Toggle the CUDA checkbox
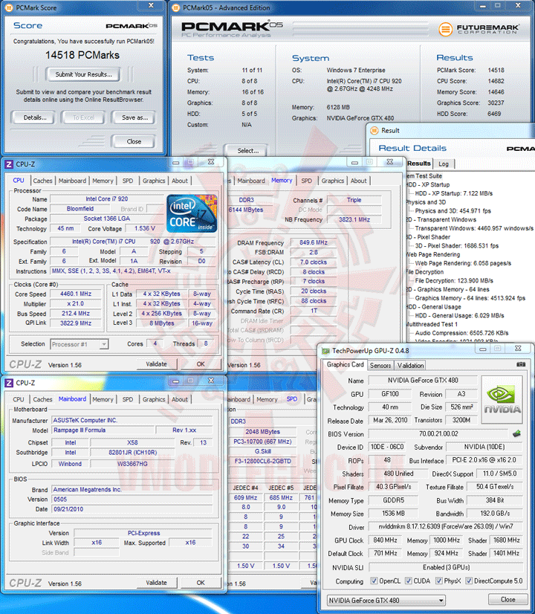This screenshot has height=614, width=535. (x=408, y=581)
